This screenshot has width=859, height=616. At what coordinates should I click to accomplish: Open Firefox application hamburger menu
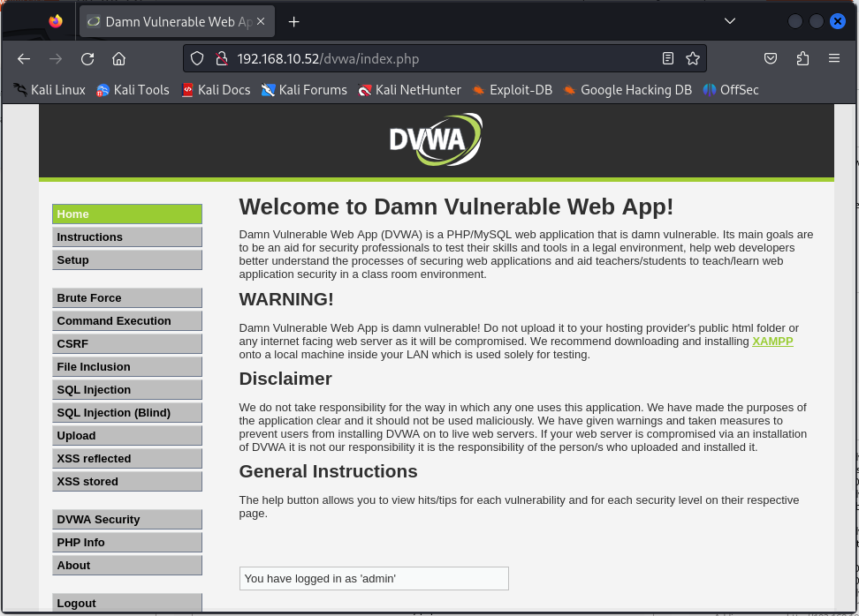pyautogui.click(x=833, y=58)
